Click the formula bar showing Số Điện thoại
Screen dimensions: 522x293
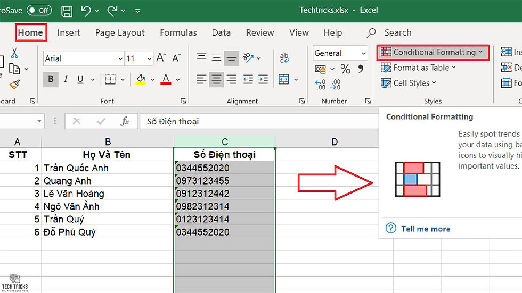[259, 121]
